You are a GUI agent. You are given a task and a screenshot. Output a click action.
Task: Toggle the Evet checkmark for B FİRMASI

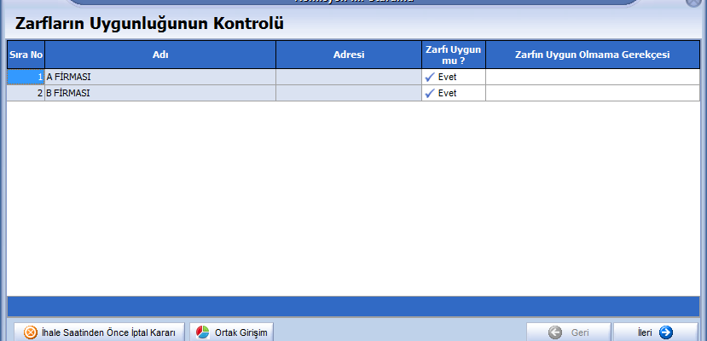click(x=430, y=93)
